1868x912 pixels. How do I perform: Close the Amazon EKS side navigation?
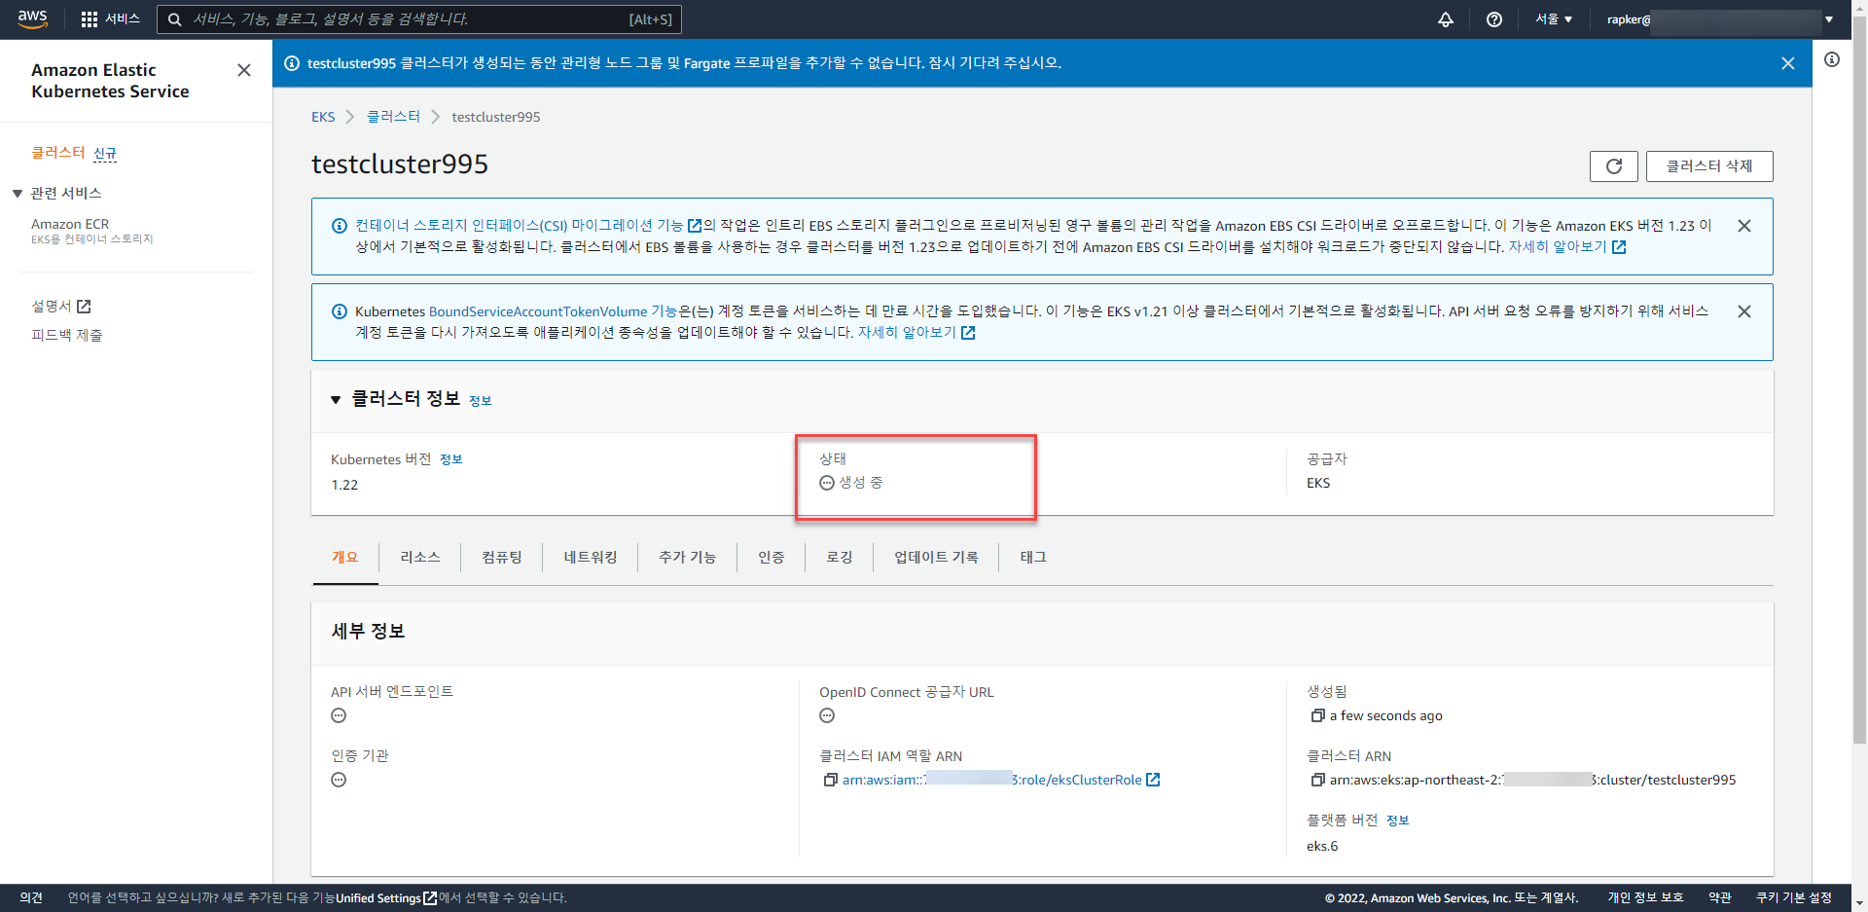pyautogui.click(x=244, y=70)
